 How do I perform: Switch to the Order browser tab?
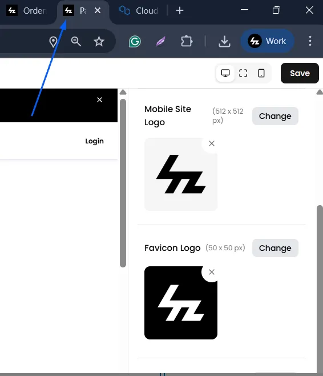point(27,11)
